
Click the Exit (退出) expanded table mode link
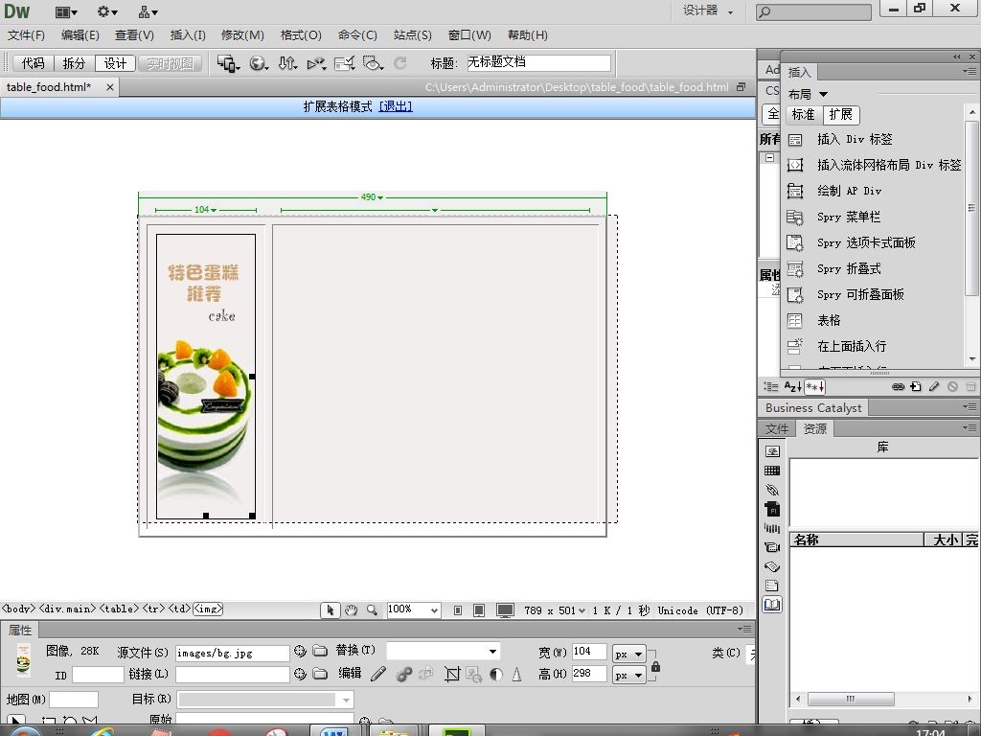coord(396,106)
